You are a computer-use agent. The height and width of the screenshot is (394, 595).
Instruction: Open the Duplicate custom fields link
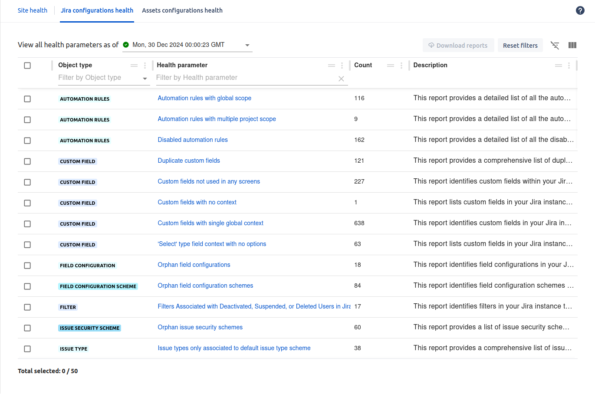pyautogui.click(x=189, y=161)
